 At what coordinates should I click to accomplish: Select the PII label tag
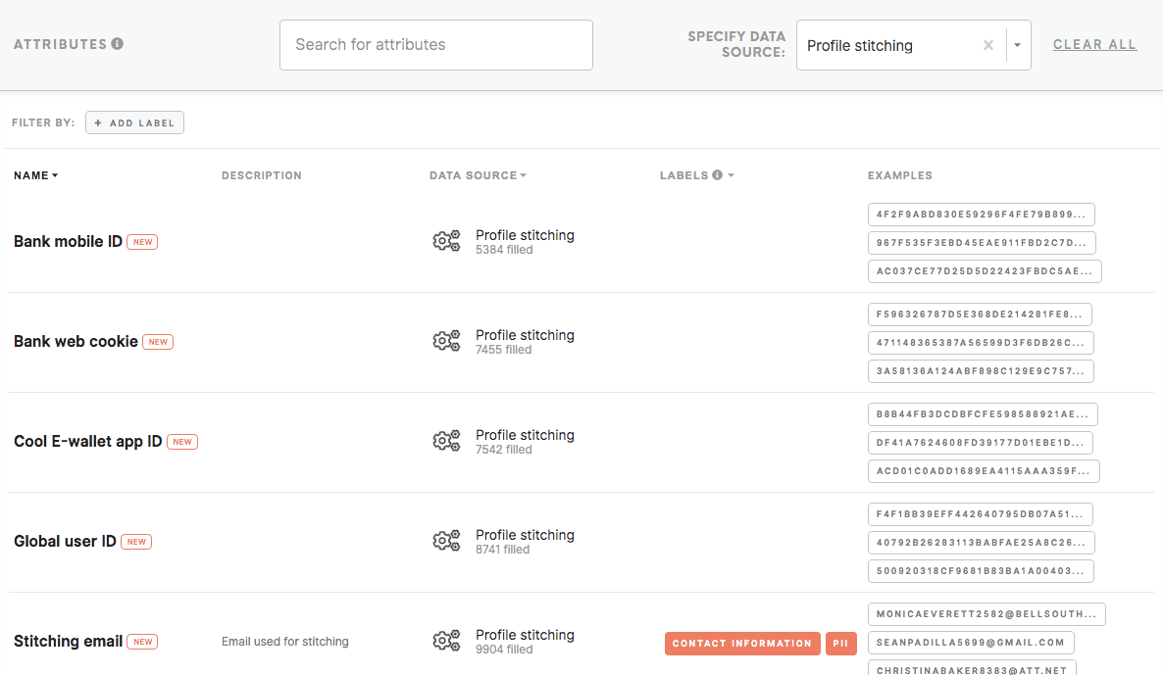pos(840,644)
